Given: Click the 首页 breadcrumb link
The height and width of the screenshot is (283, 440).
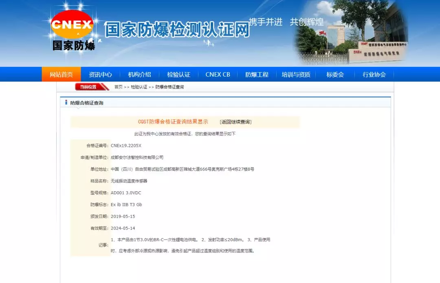Looking at the screenshot, I should pyautogui.click(x=118, y=87).
